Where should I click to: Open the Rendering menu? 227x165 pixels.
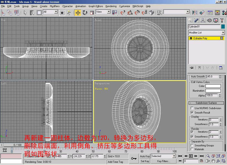tap(111, 6)
